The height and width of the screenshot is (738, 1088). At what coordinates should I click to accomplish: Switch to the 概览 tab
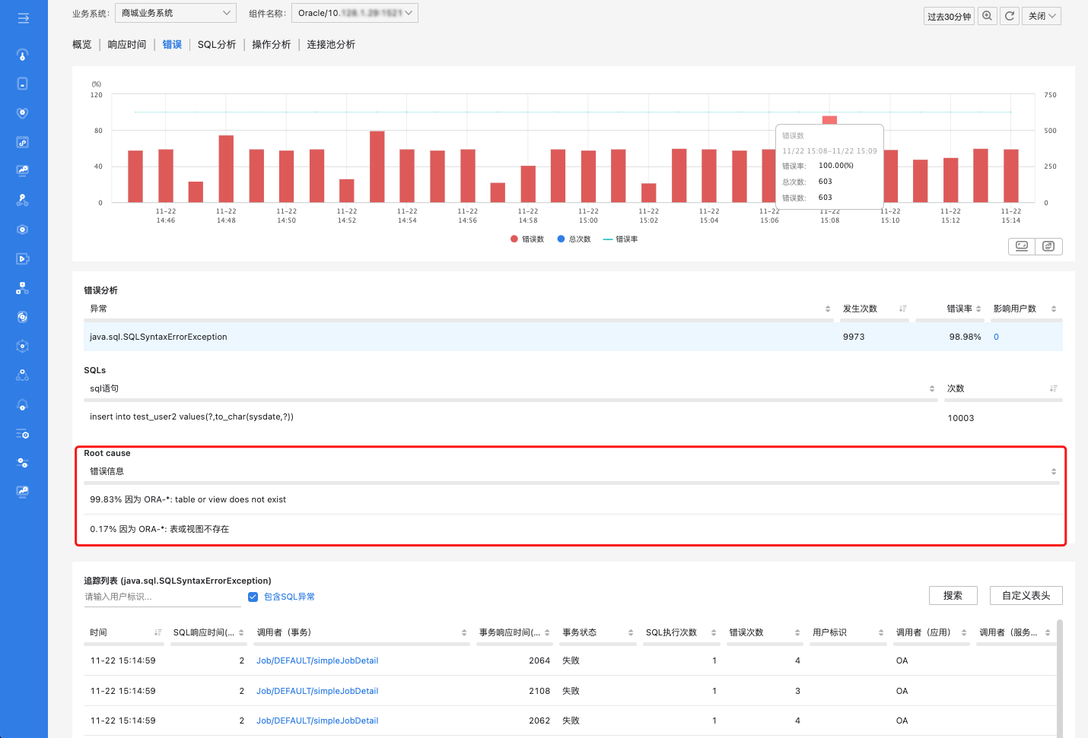82,44
